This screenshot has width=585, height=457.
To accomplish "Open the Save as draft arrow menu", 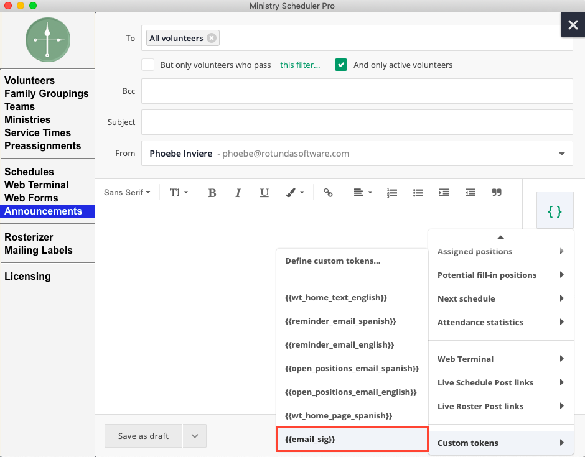I will (195, 436).
